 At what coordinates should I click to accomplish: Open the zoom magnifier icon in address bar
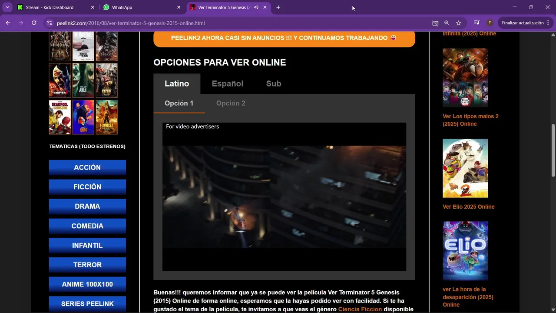[447, 23]
